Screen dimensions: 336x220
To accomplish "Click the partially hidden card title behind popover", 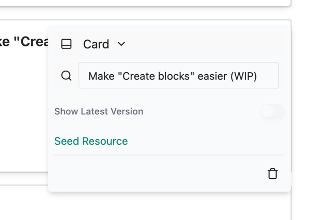I will pyautogui.click(x=24, y=42).
